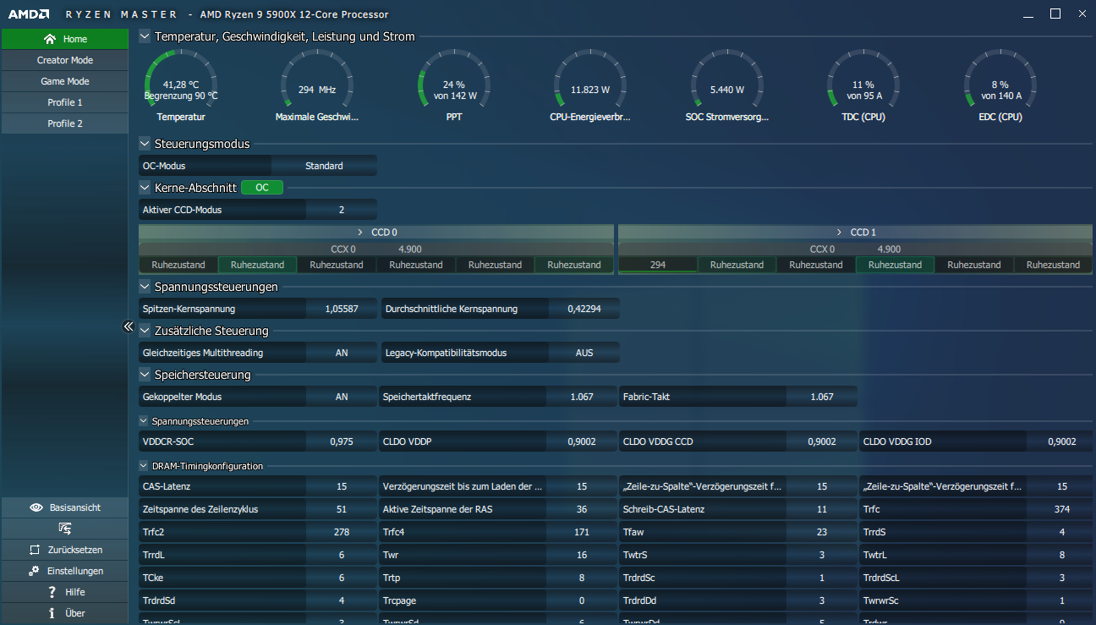The image size is (1096, 625).
Task: Collapse Temperatur, Geschwindigkeit section
Action: pyautogui.click(x=145, y=36)
